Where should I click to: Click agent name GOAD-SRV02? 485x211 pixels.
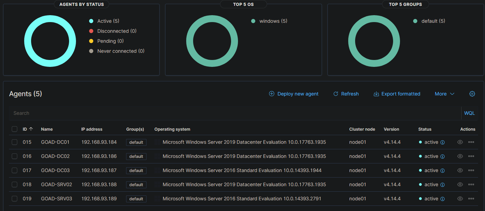pyautogui.click(x=57, y=184)
